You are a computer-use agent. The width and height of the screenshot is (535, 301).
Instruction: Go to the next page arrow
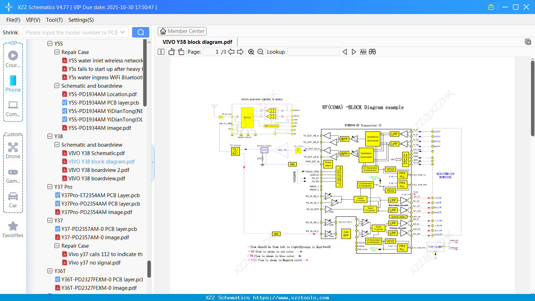point(240,52)
